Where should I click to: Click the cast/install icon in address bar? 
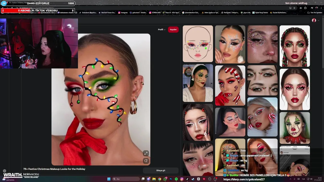click(290, 8)
